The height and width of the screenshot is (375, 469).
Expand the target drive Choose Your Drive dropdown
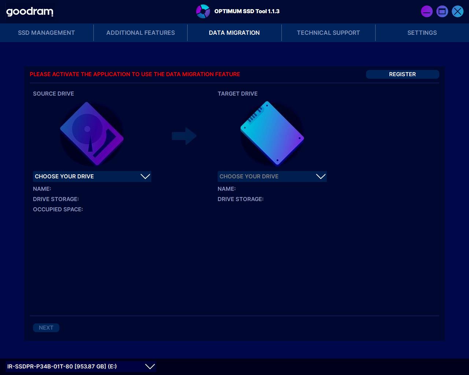[x=272, y=177]
